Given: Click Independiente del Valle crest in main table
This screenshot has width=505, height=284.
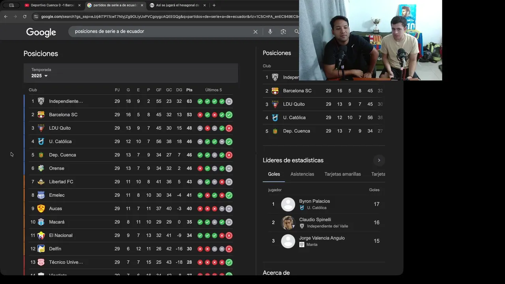Looking at the screenshot, I should tap(41, 101).
